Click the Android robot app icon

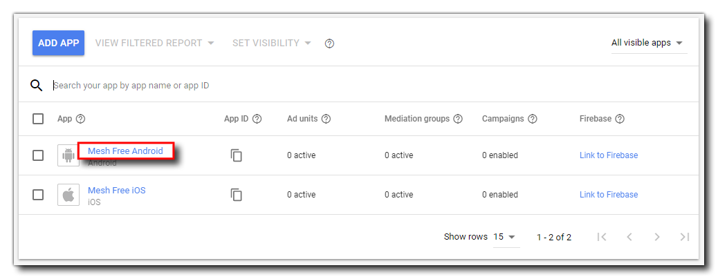point(68,155)
